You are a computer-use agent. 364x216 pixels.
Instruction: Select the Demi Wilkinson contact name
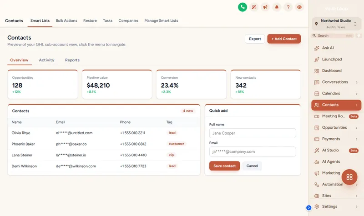point(24,166)
